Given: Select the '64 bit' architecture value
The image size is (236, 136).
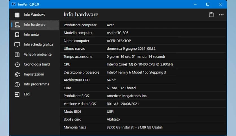Looking at the screenshot, I should pos(111,80).
